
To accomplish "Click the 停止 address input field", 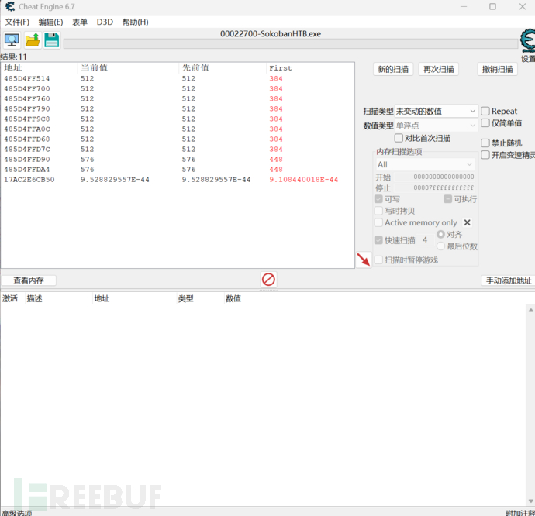I will click(435, 188).
